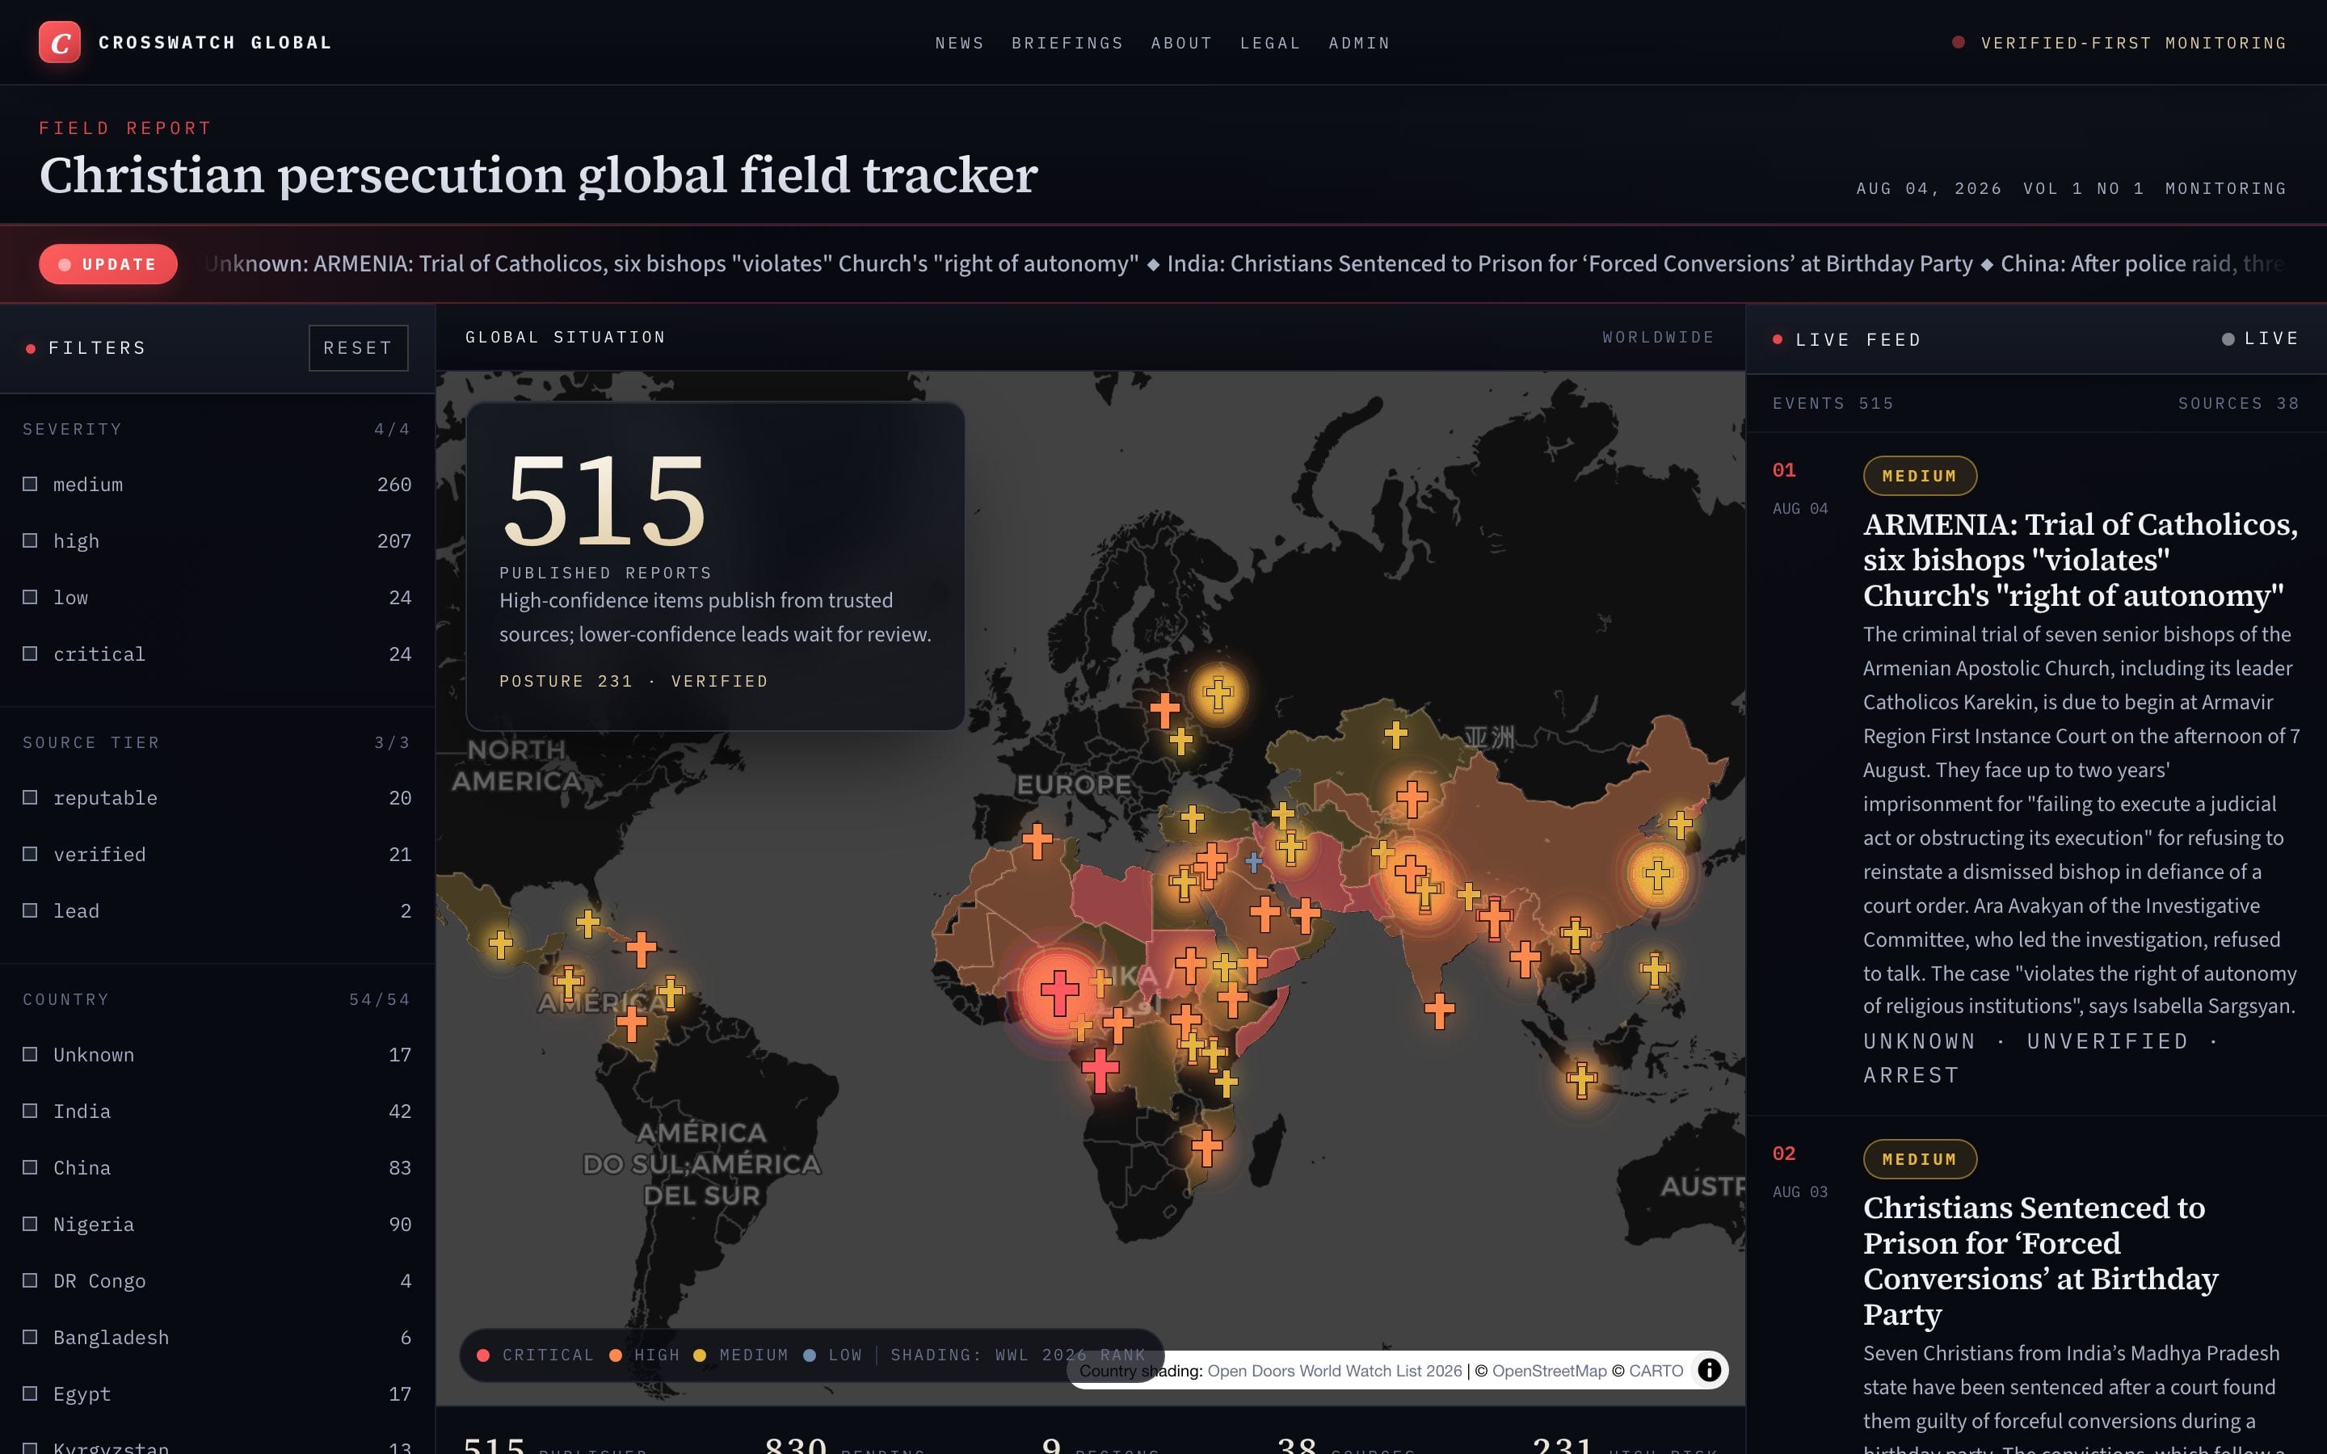Image resolution: width=2327 pixels, height=1454 pixels.
Task: Open the map attribution info icon
Action: point(1709,1369)
